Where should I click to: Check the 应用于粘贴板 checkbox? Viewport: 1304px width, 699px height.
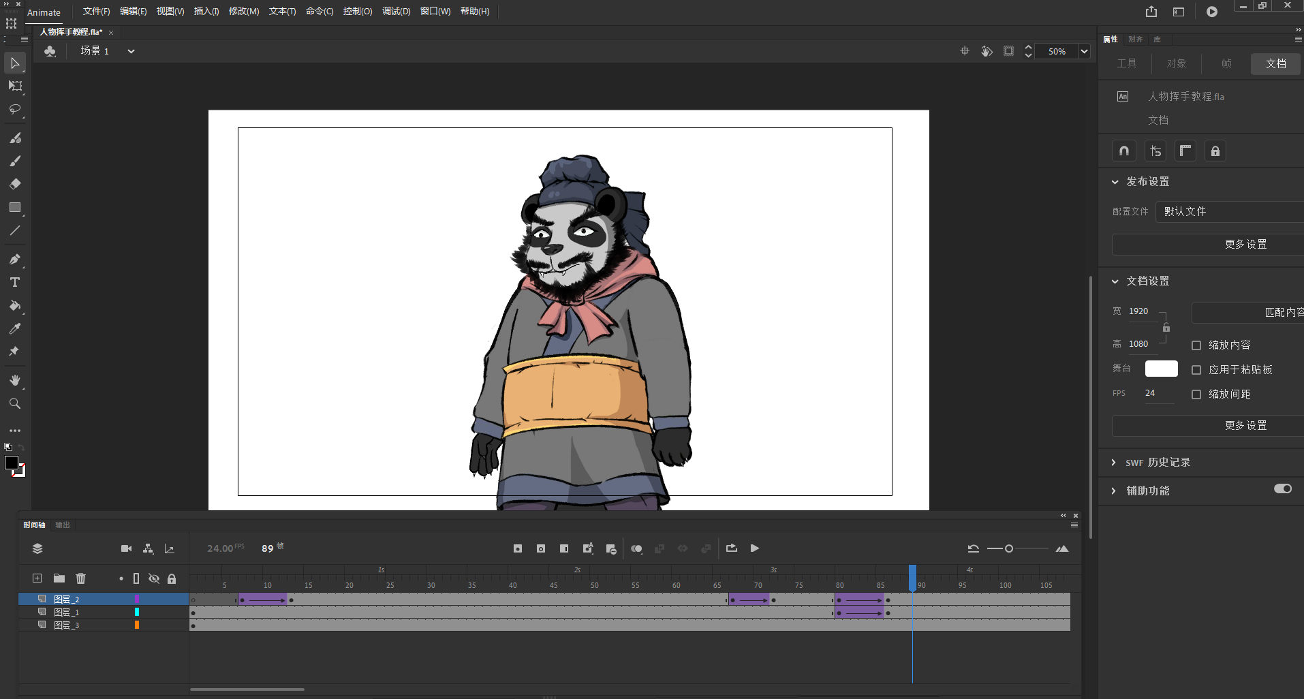1196,370
